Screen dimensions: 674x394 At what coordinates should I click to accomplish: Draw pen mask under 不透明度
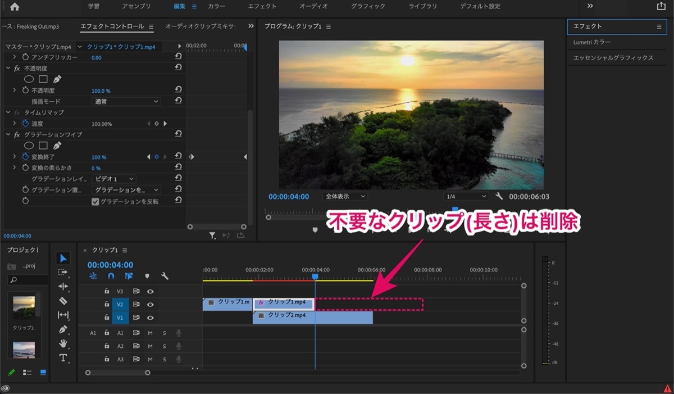coord(57,79)
